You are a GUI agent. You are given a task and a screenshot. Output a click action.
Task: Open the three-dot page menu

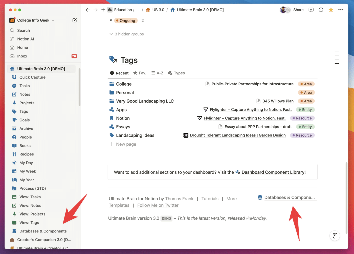pyautogui.click(x=341, y=10)
